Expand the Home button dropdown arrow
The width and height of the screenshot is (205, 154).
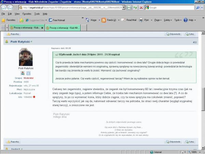tap(99, 20)
